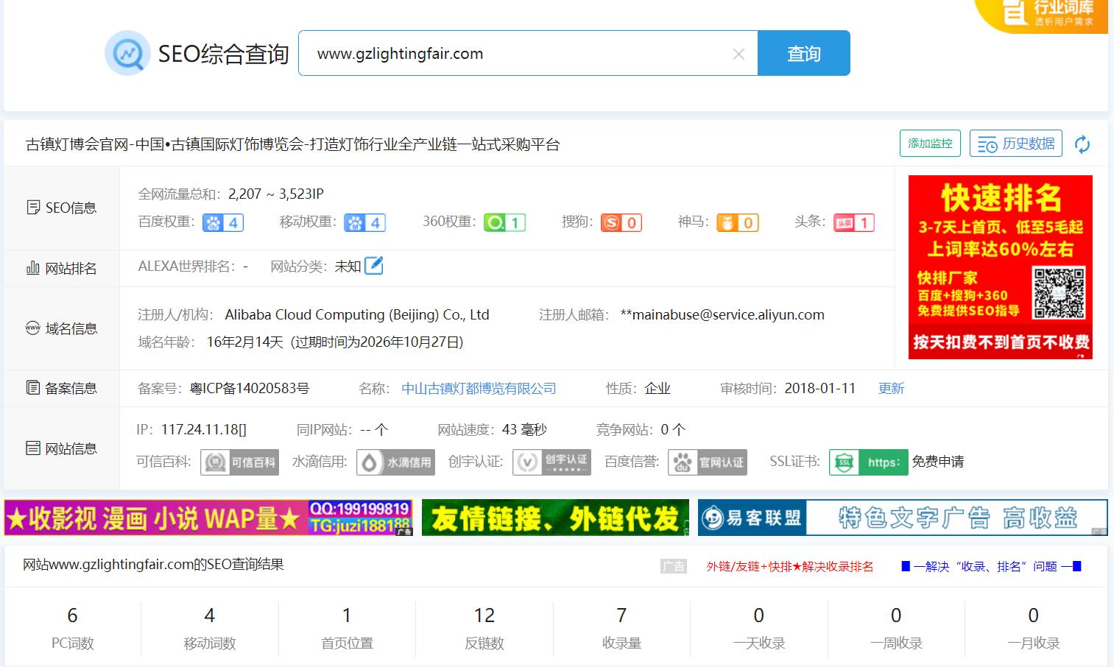Open the 友情链接、外链代发 banner ad
Viewport: 1114px width, 667px height.
(x=555, y=518)
